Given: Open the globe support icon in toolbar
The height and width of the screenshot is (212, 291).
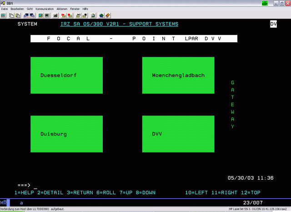Looking at the screenshot, I should tap(101, 15).
